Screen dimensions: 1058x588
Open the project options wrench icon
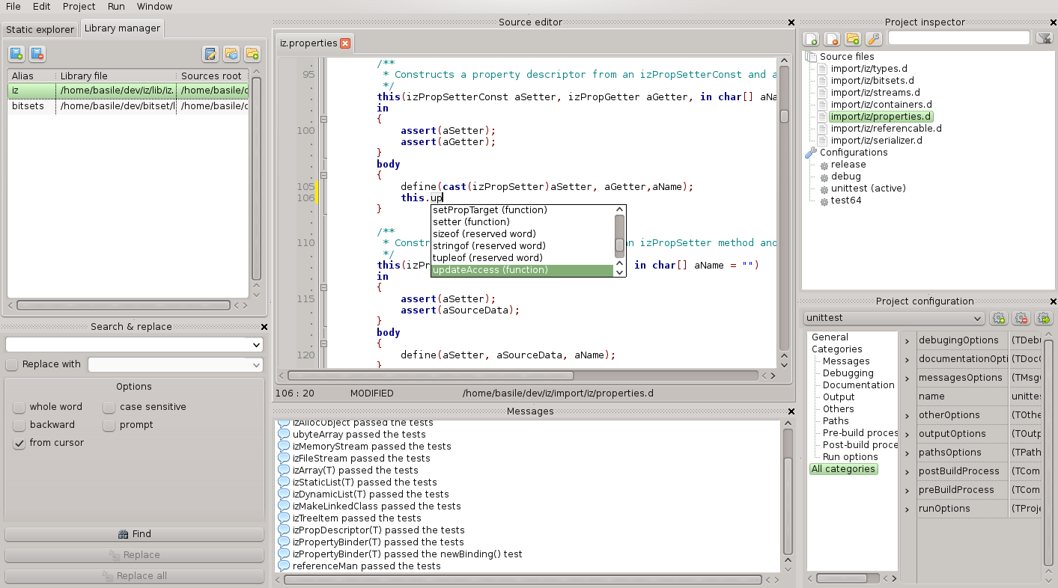click(874, 38)
